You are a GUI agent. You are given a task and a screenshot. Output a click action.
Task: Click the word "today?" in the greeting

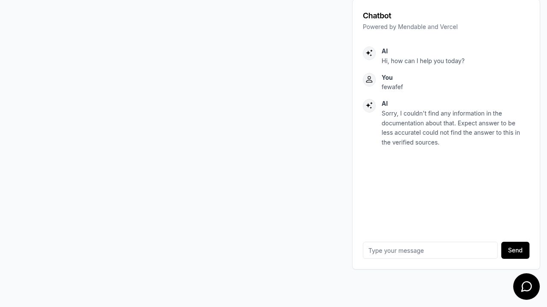click(455, 61)
